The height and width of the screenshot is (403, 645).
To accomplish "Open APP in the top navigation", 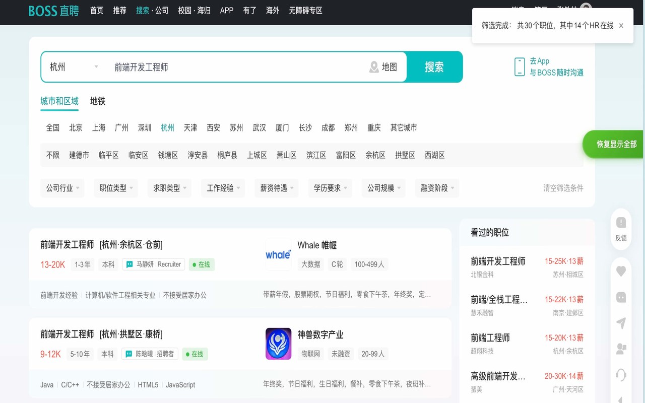I will tap(227, 11).
